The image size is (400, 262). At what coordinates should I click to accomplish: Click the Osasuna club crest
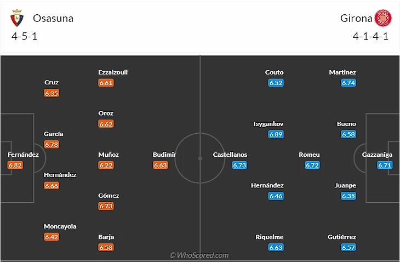click(18, 19)
